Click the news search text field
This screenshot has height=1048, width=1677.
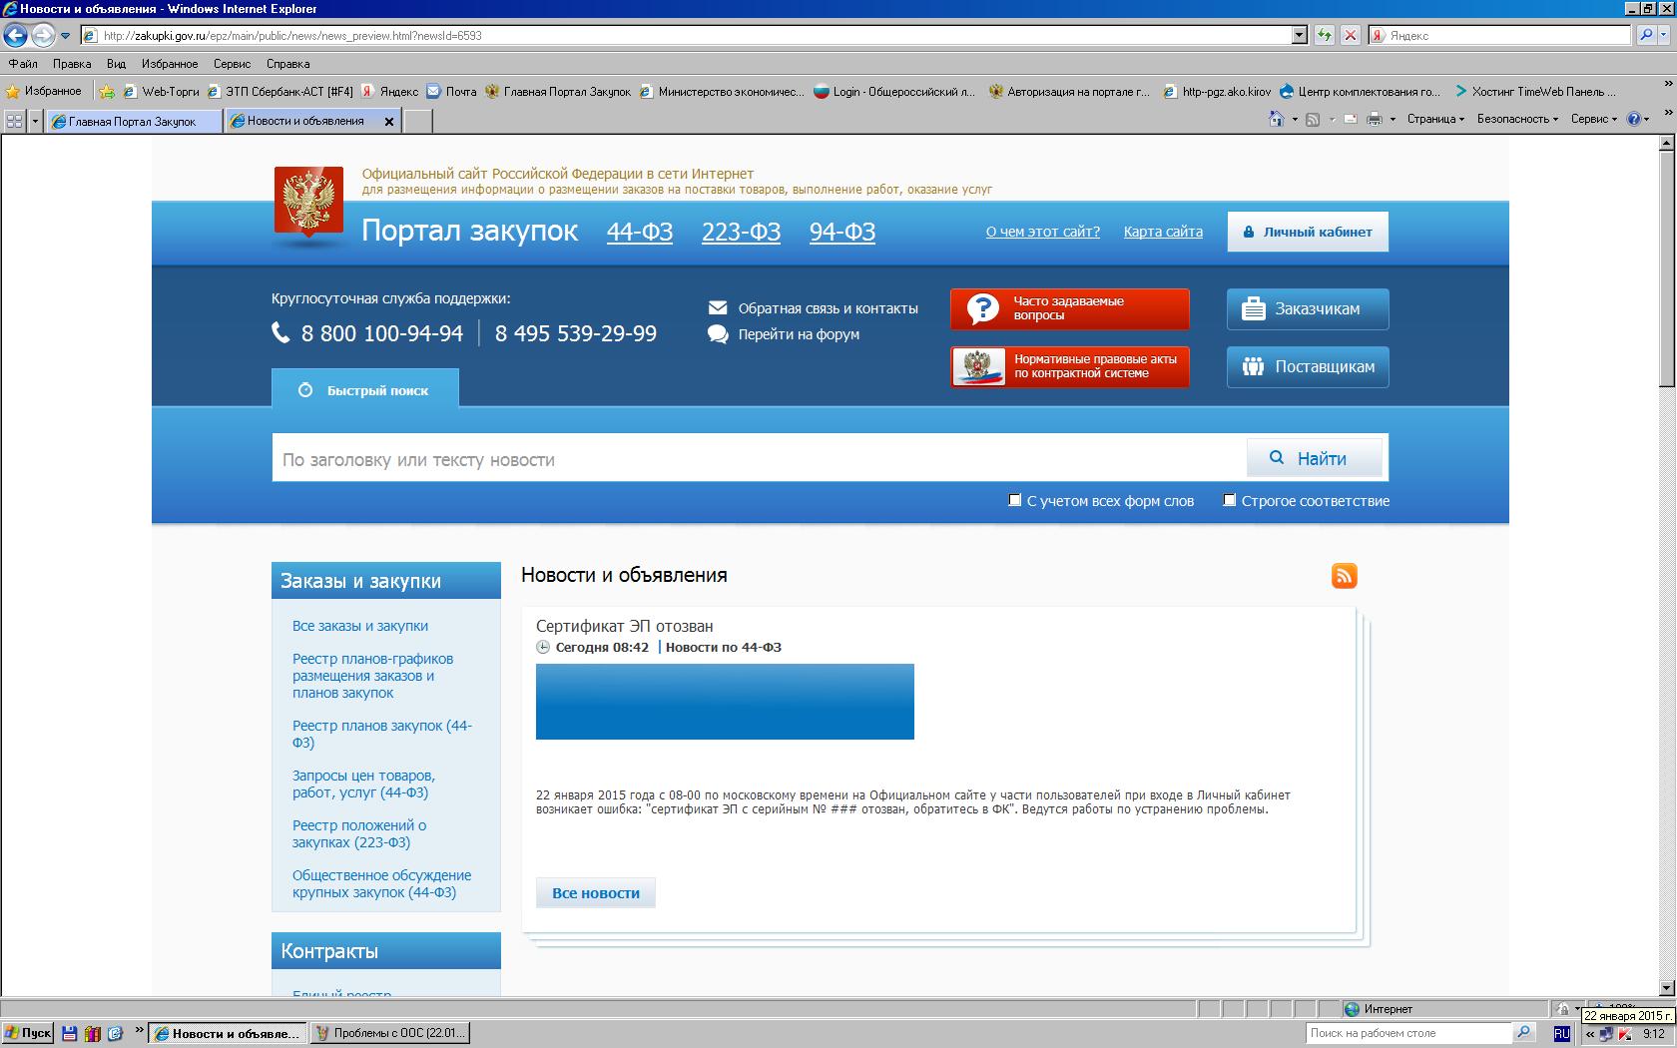(759, 459)
